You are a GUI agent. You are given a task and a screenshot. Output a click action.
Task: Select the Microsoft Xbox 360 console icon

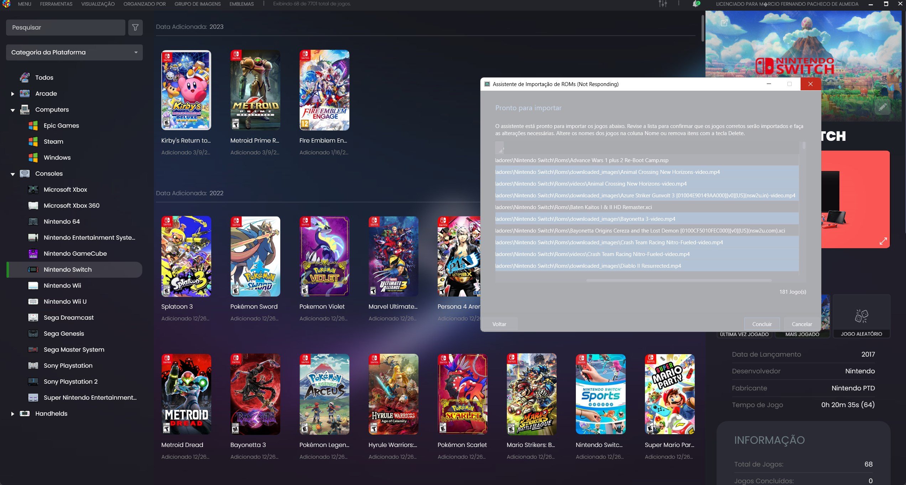coord(33,206)
